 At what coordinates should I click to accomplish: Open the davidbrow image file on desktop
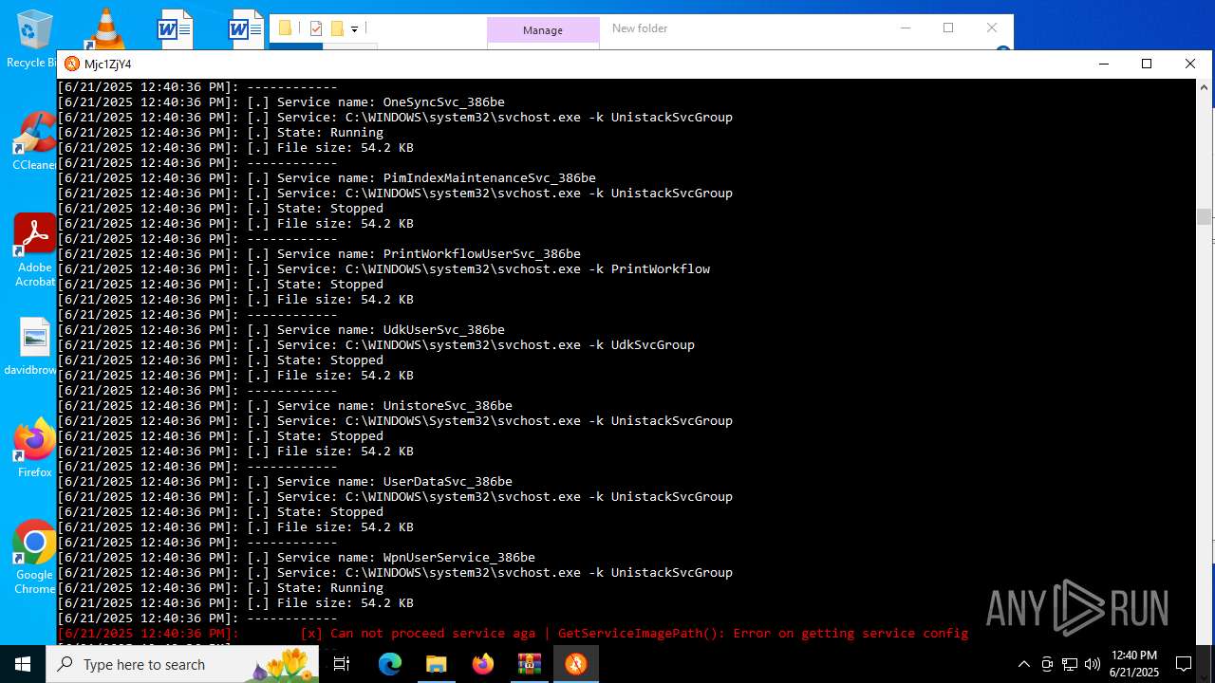[x=34, y=346]
